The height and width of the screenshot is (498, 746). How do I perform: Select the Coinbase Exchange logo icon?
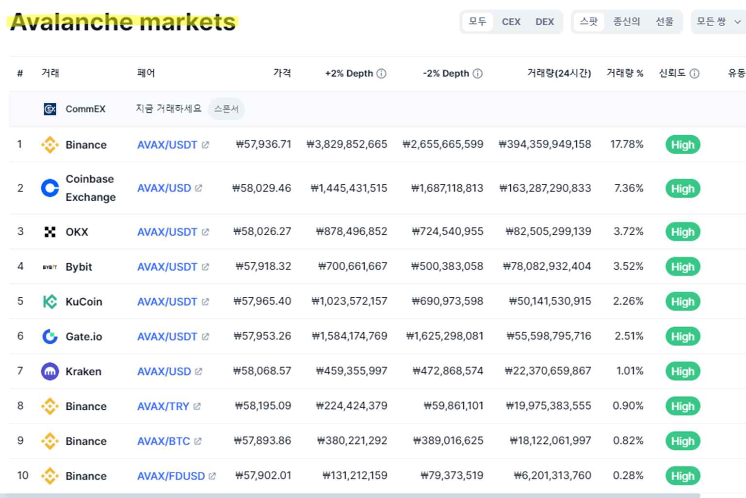coord(50,188)
